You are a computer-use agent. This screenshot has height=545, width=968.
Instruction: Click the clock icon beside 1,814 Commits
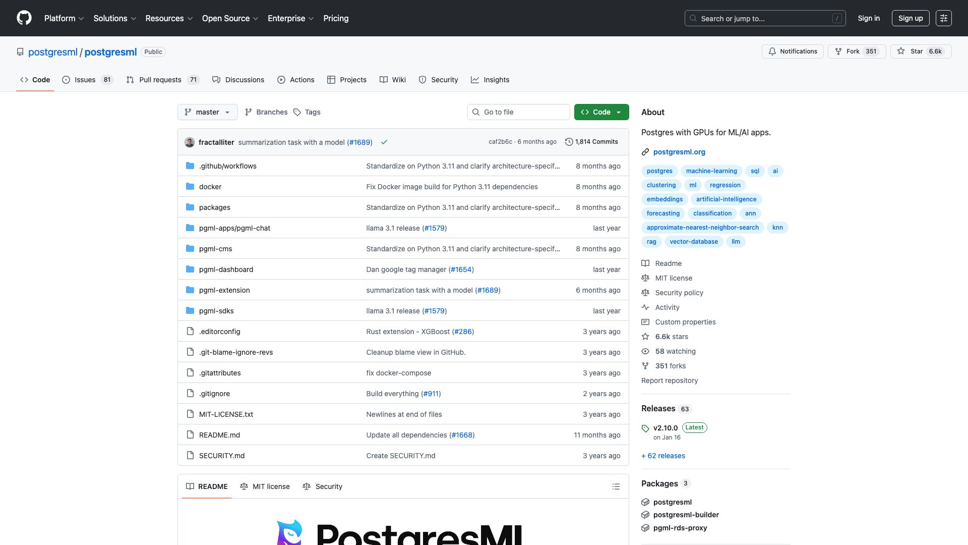click(x=569, y=142)
